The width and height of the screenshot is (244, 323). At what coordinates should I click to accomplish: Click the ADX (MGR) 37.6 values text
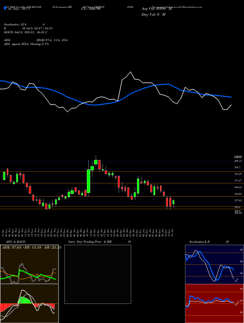click(52, 40)
